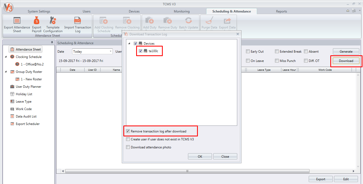The image size is (363, 184).
Task: Close Download Transaction Log dialog with X
Action: pos(237,34)
